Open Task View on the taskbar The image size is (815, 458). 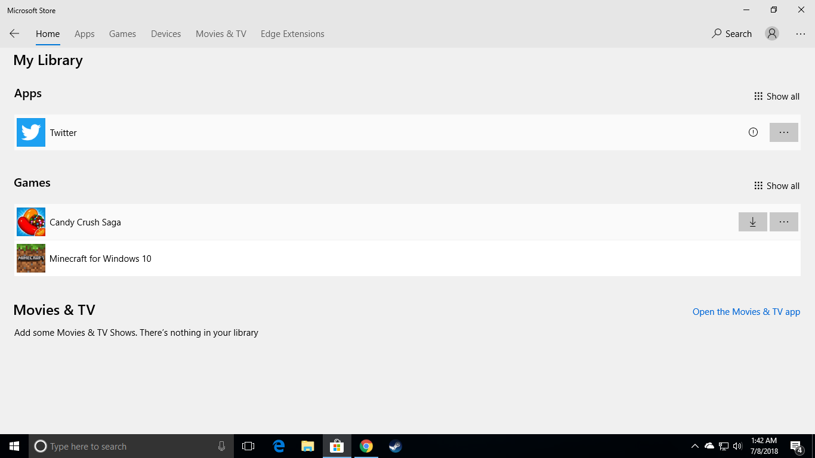(x=248, y=446)
